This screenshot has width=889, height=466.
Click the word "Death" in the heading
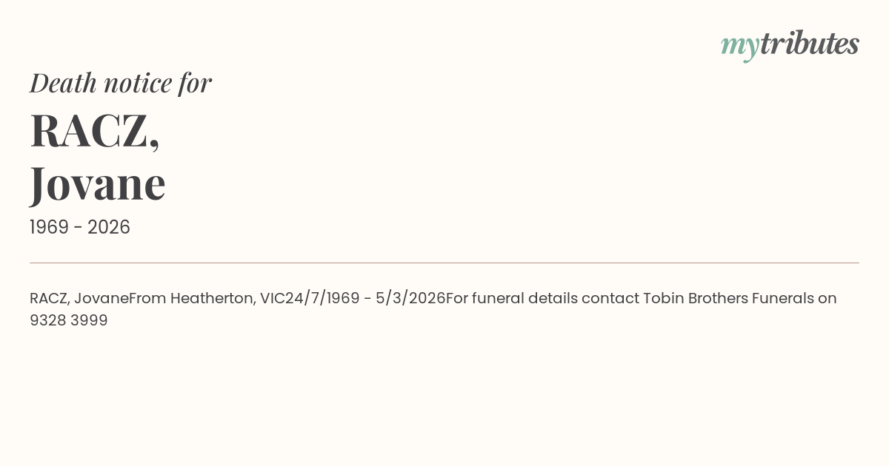(63, 83)
